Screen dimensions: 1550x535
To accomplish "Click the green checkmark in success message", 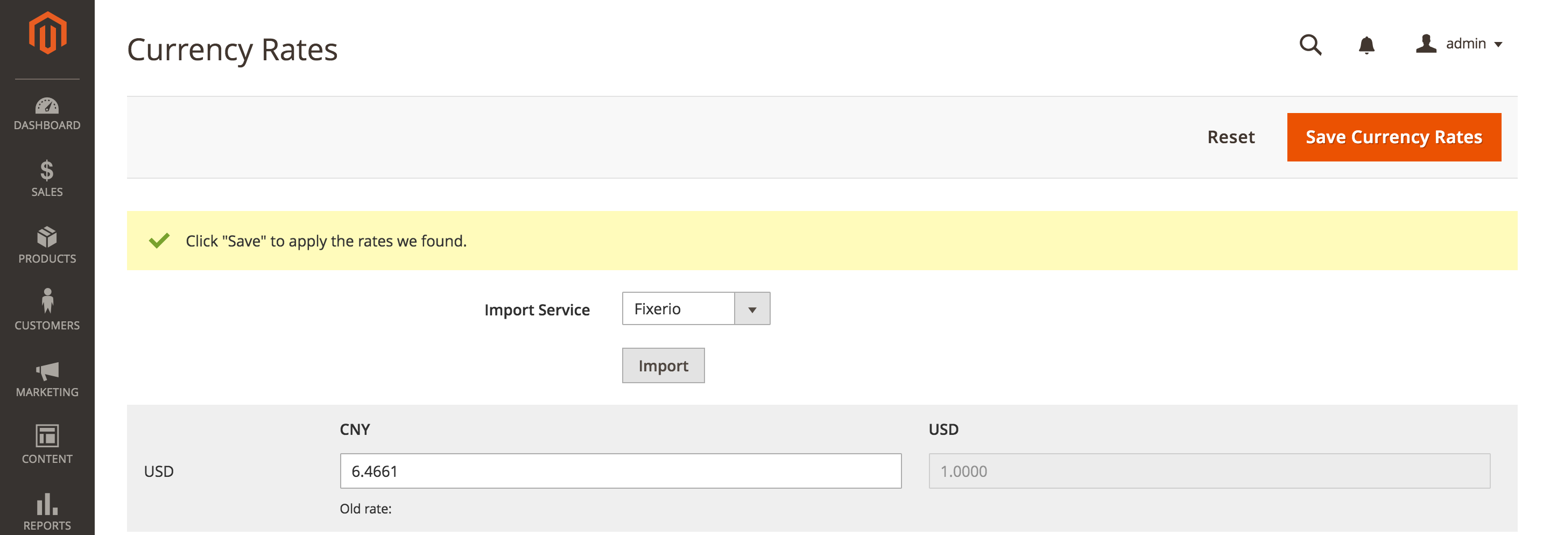I will point(159,241).
